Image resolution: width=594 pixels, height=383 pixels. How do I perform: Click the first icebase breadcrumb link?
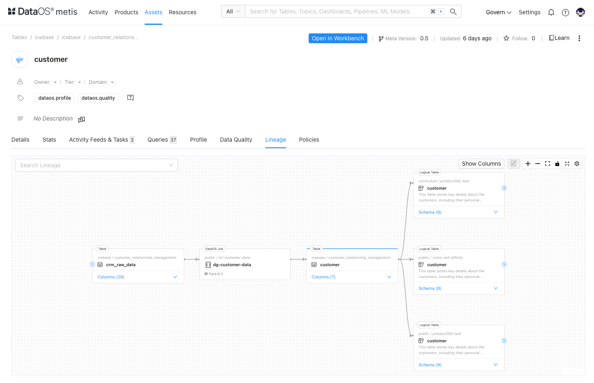point(44,37)
